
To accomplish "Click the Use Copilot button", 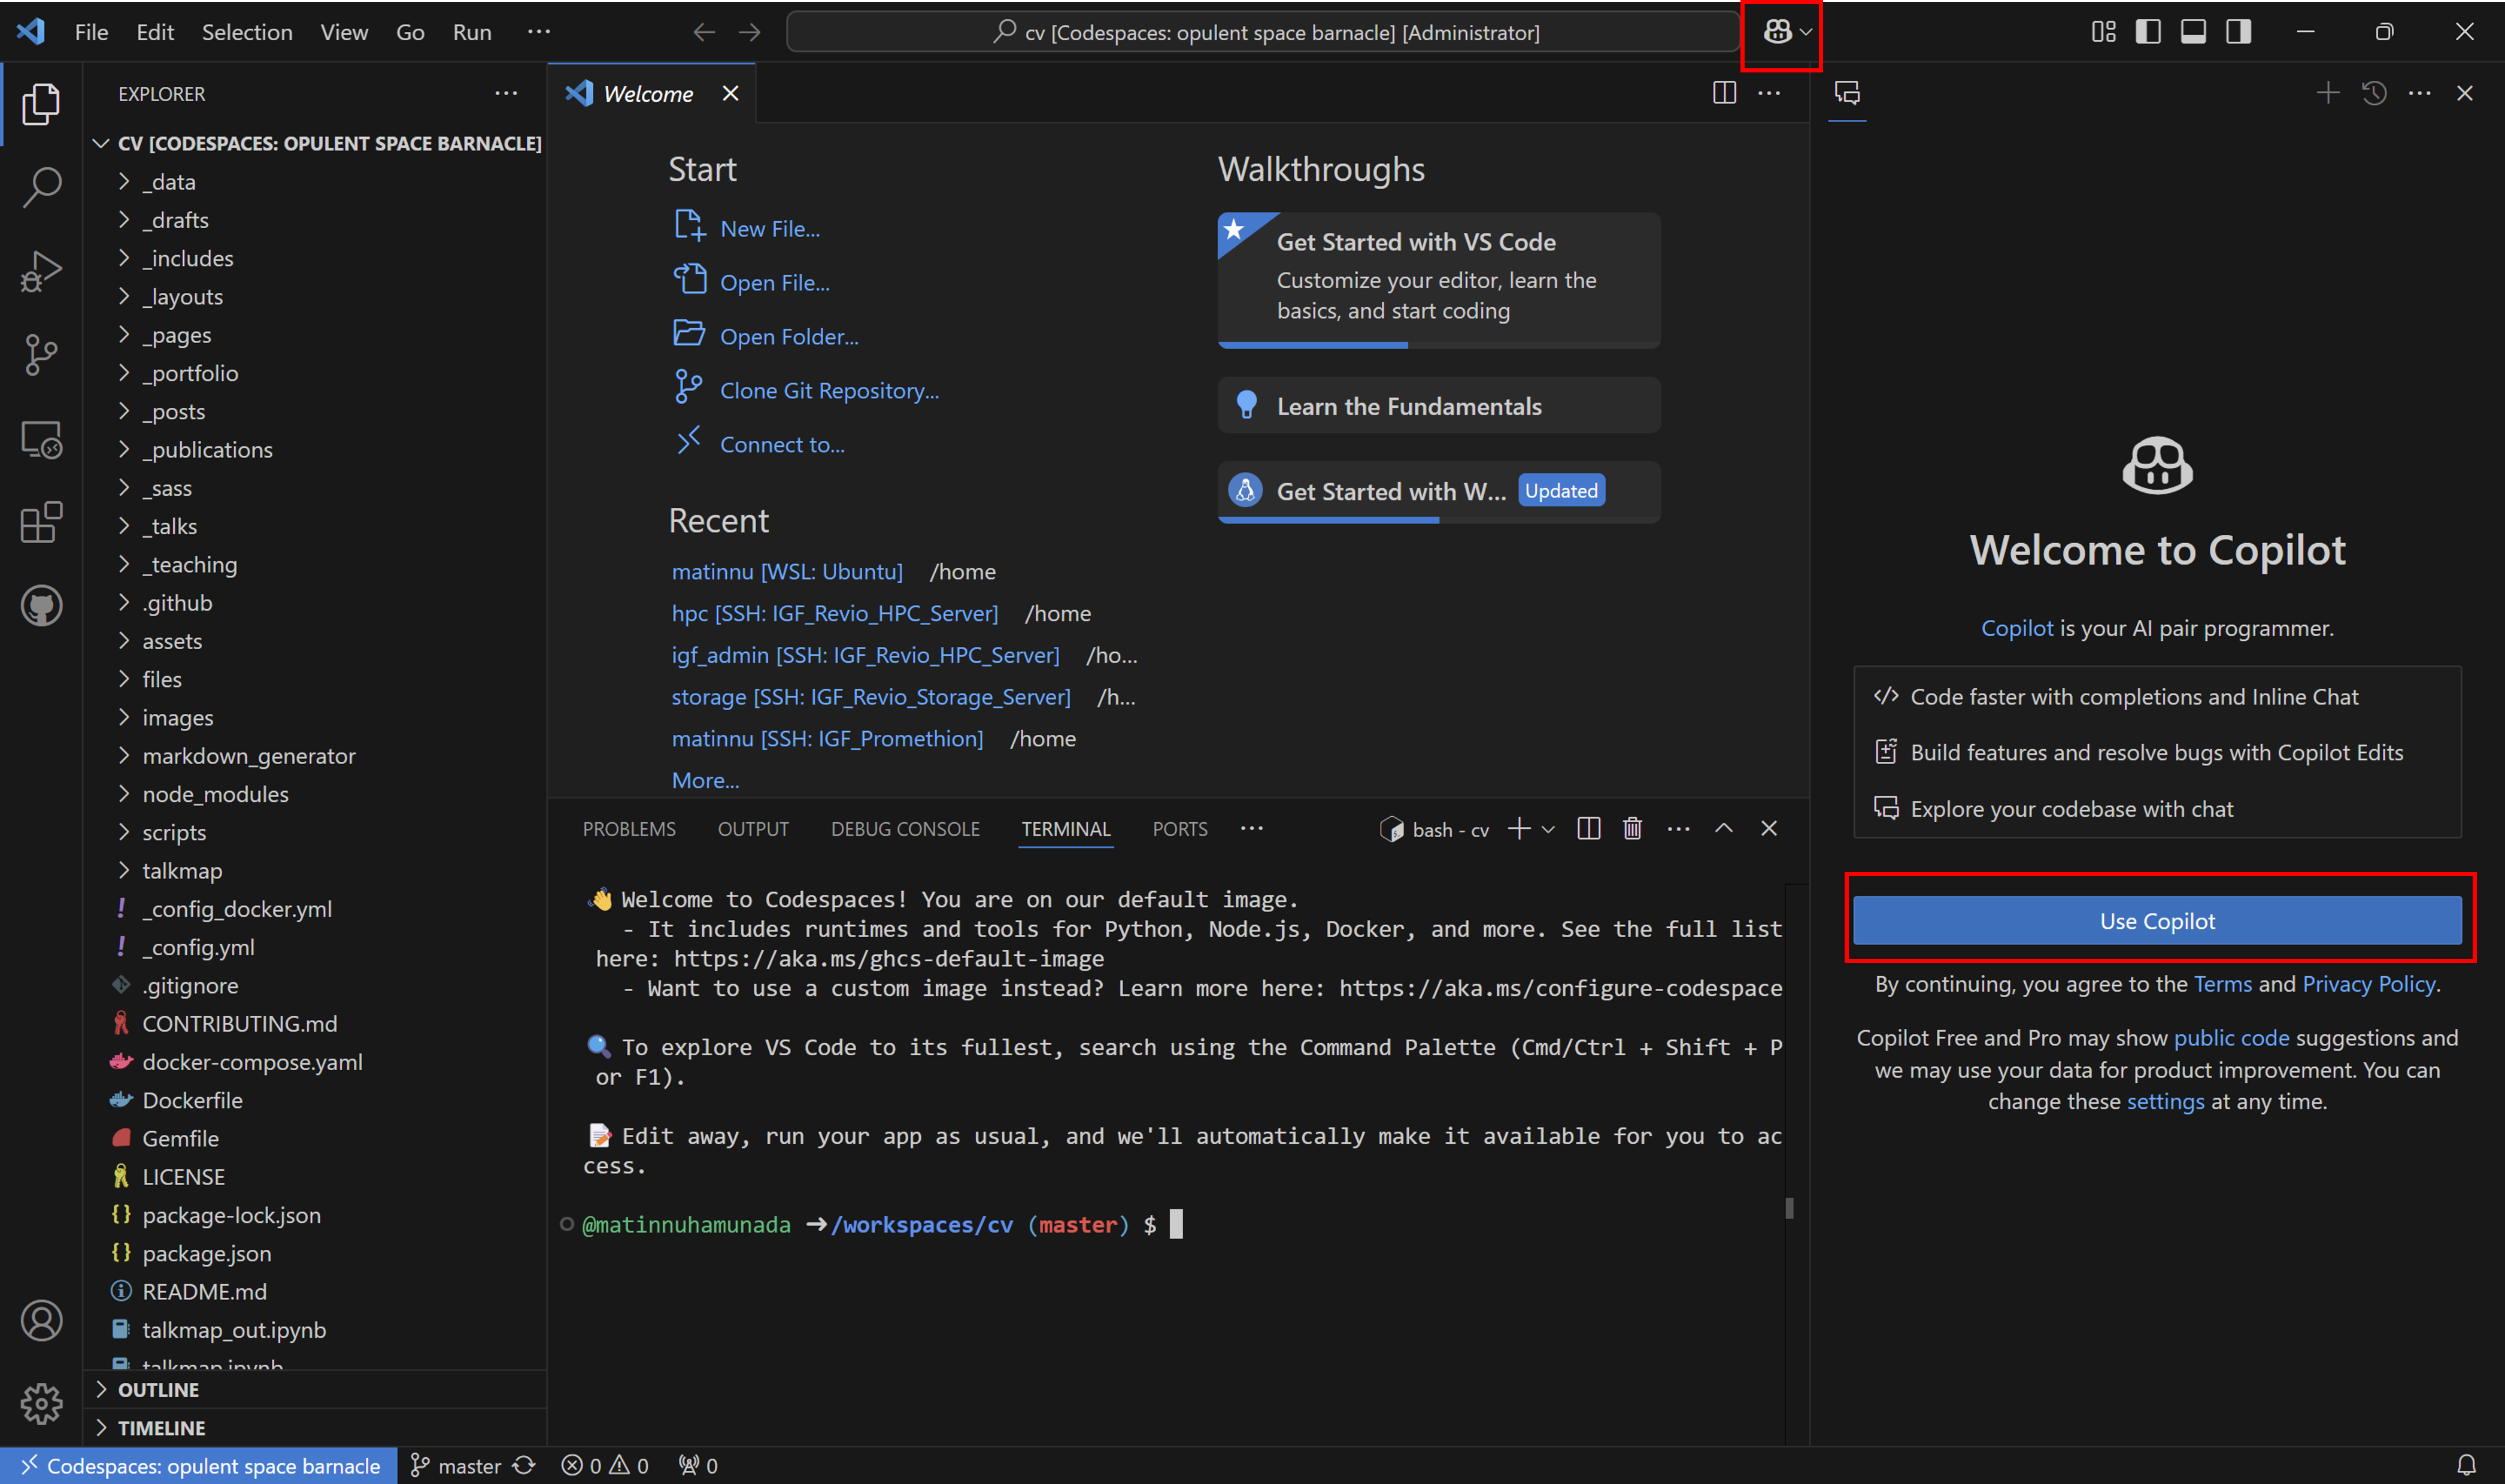I will point(2157,921).
